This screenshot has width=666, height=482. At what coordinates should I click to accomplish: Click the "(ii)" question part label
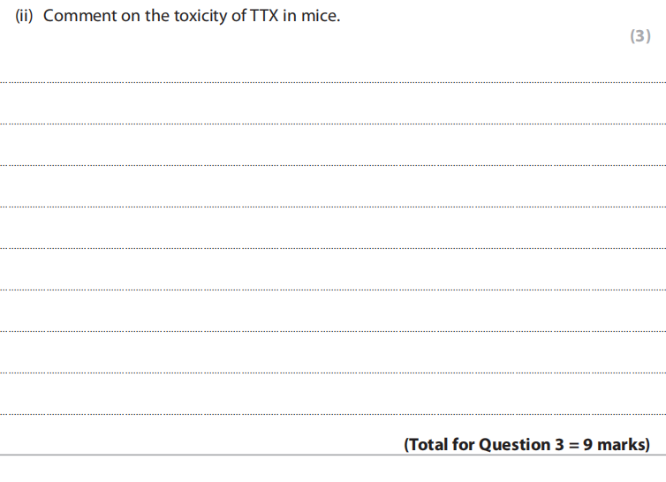pos(26,17)
